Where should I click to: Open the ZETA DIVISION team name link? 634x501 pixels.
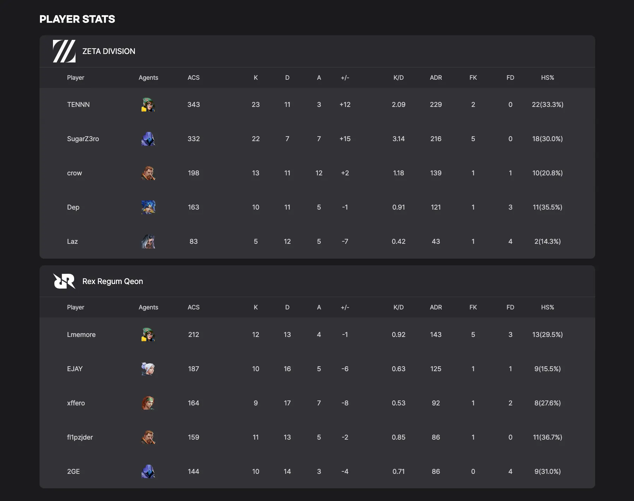(109, 52)
